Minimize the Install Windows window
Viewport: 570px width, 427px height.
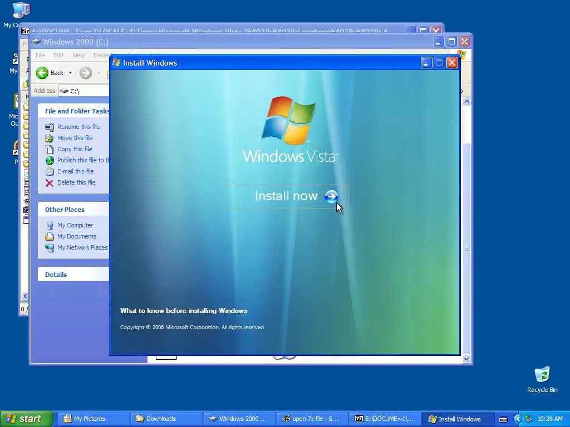tap(426, 63)
